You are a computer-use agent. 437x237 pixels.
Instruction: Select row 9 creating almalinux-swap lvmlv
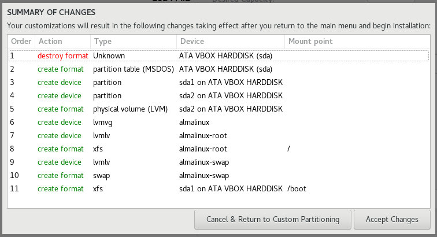click(218, 162)
